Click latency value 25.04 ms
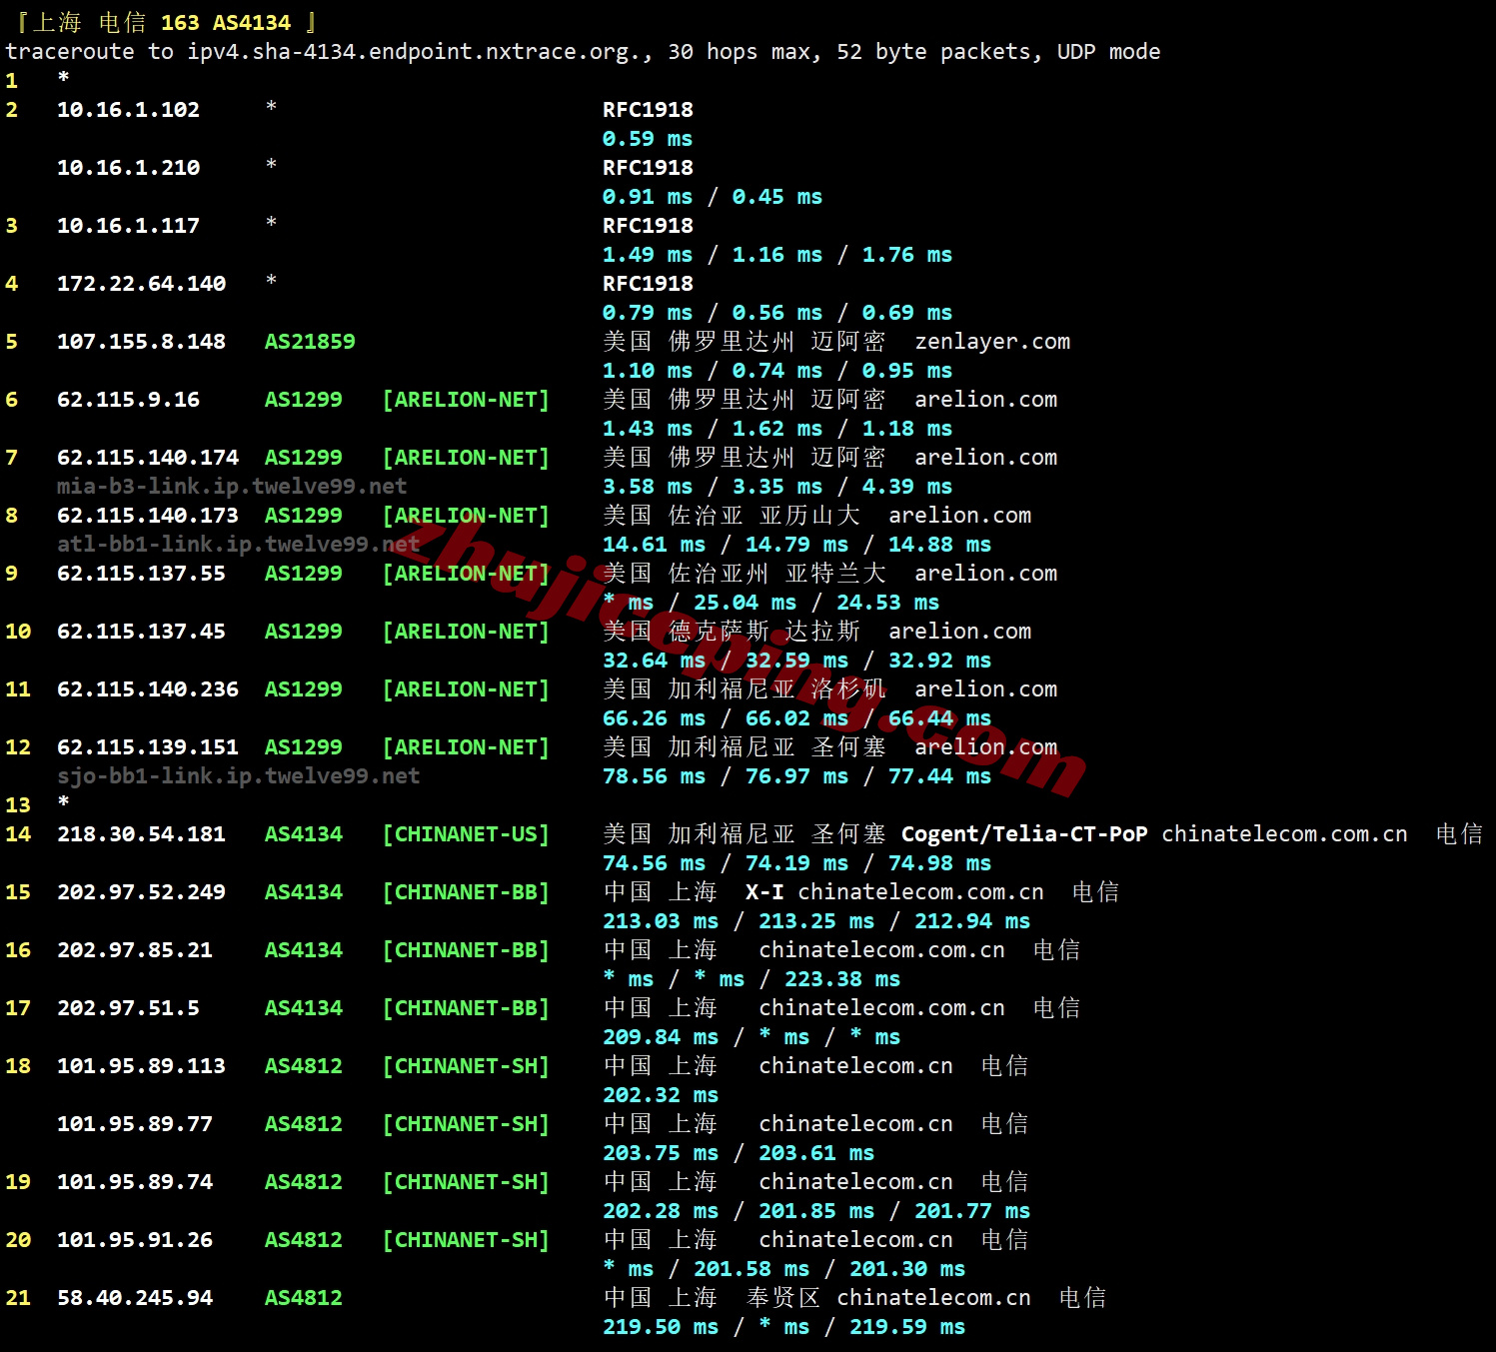Viewport: 1496px width, 1352px height. [745, 603]
